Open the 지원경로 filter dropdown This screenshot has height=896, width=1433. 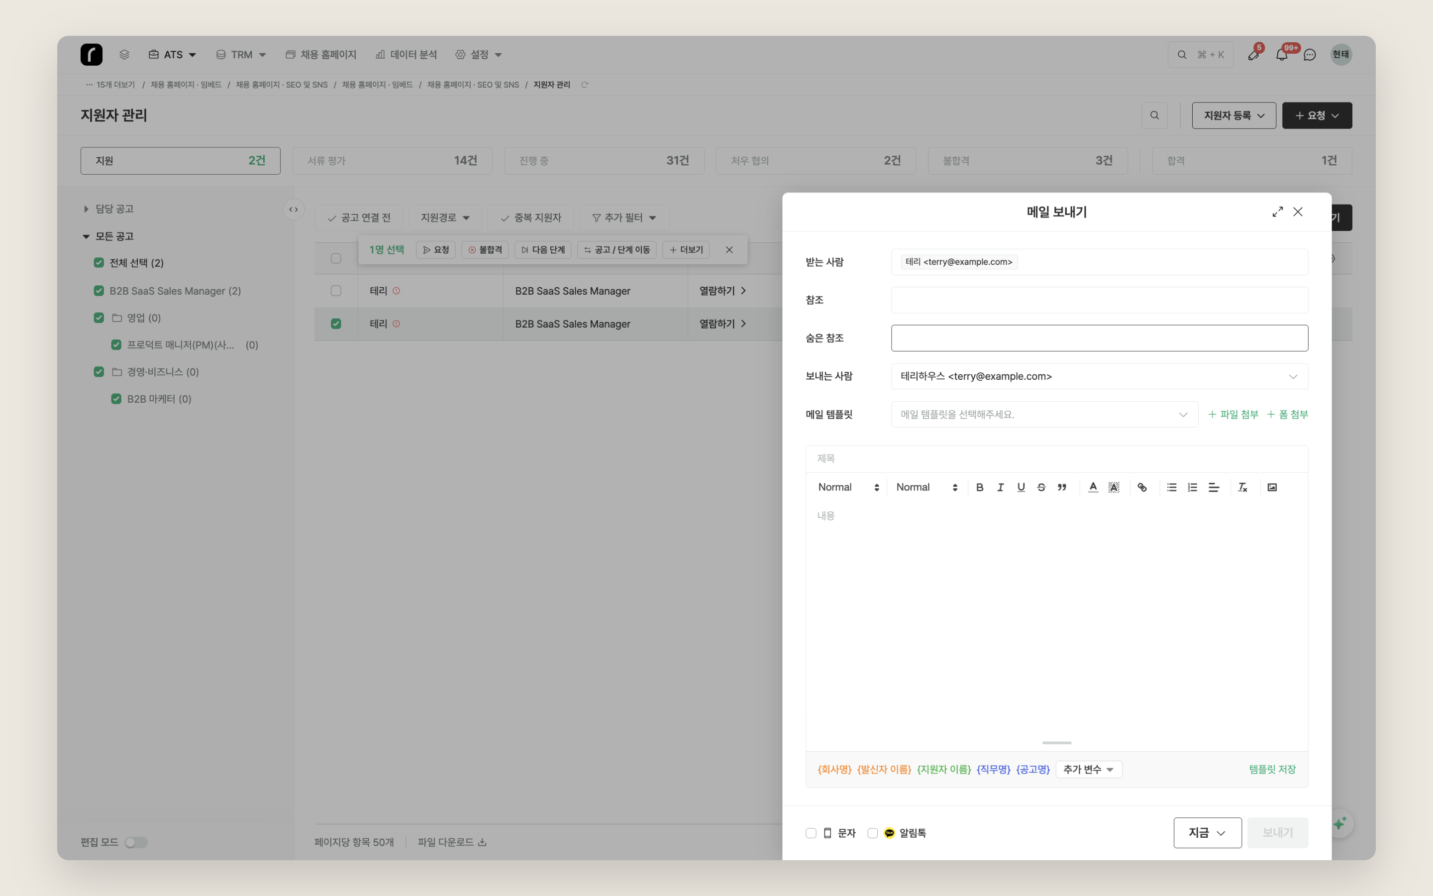click(445, 218)
